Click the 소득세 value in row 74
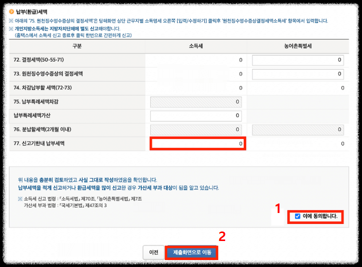 [241, 88]
